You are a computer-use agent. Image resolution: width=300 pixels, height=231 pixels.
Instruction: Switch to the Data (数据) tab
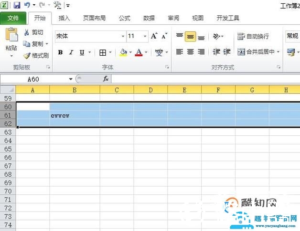[x=149, y=18]
